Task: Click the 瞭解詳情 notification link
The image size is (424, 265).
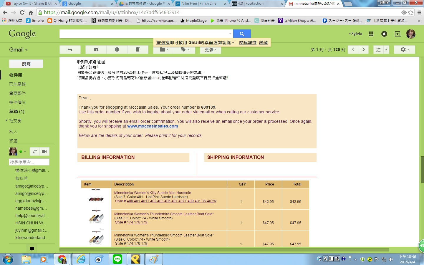Action: (248, 43)
